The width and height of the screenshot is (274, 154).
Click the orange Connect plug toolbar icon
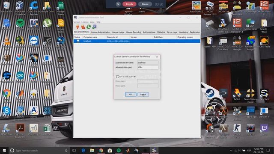(x=77, y=27)
